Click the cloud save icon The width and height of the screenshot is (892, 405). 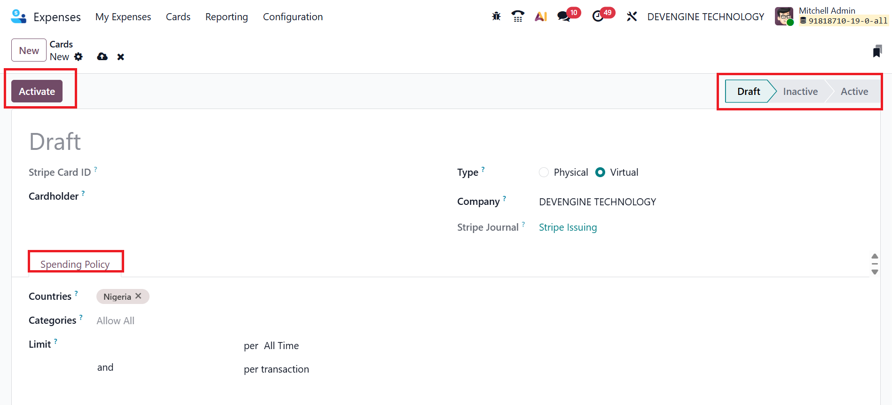tap(102, 57)
